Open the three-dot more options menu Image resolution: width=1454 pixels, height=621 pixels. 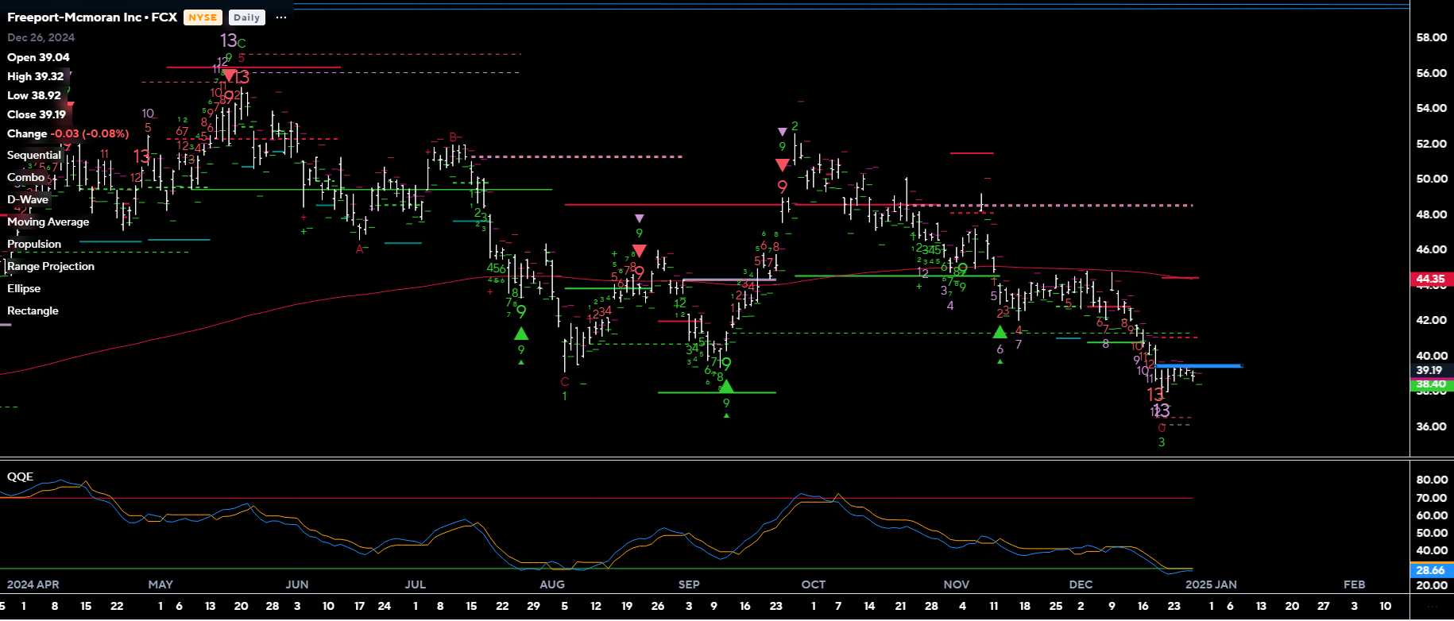pyautogui.click(x=281, y=17)
